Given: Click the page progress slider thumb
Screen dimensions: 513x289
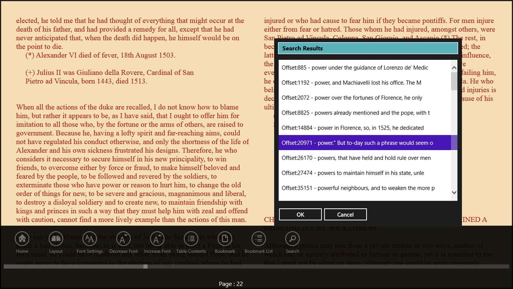Looking at the screenshot, I should point(145,266).
